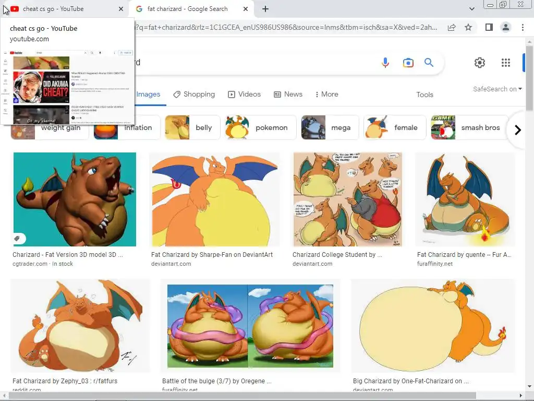Image resolution: width=534 pixels, height=401 pixels.
Task: Click product tag icon on 3D model image
Action: click(x=17, y=238)
